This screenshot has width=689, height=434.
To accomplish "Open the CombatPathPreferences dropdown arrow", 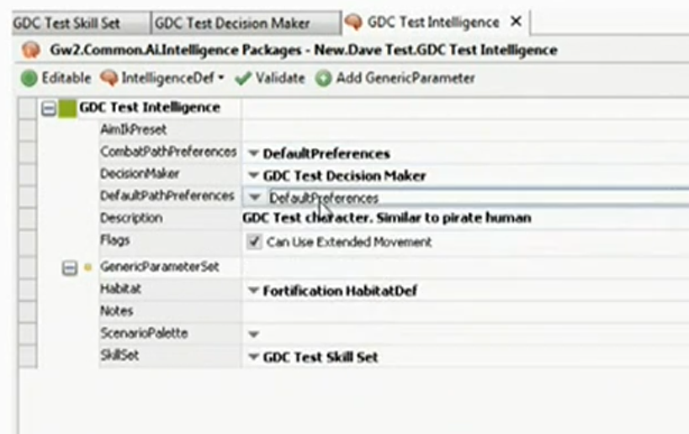I will [252, 154].
